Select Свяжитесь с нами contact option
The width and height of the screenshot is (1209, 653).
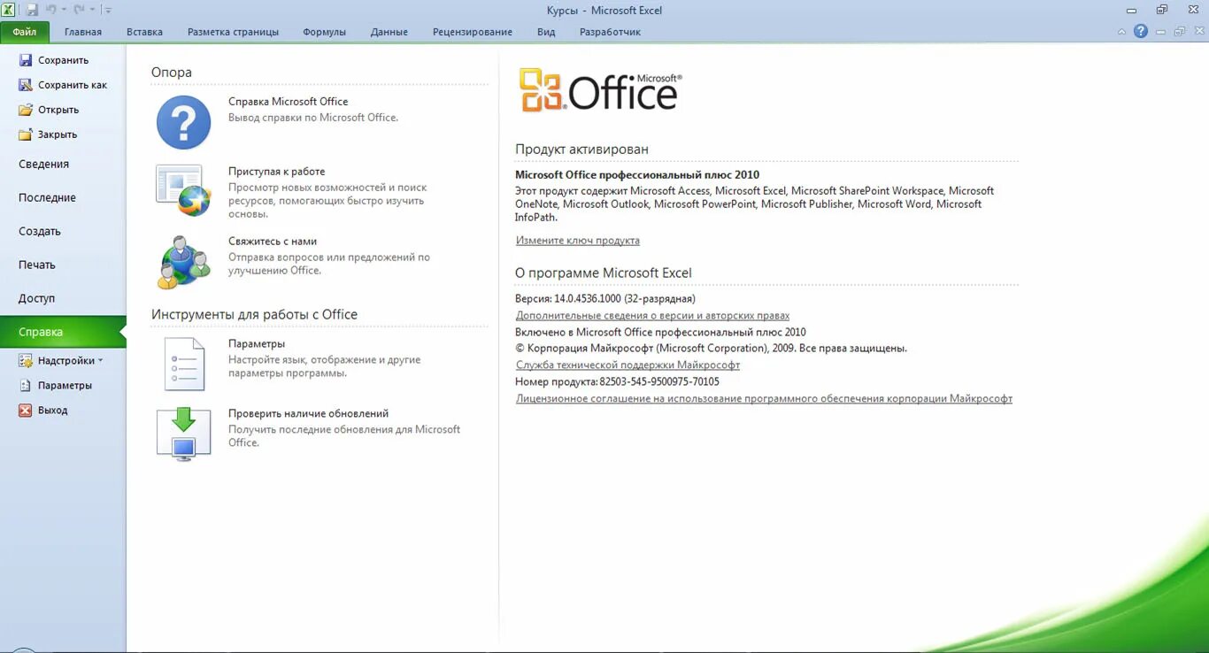point(273,242)
